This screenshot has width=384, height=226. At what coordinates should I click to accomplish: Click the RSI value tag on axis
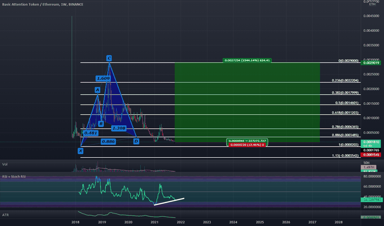pyautogui.click(x=372, y=200)
